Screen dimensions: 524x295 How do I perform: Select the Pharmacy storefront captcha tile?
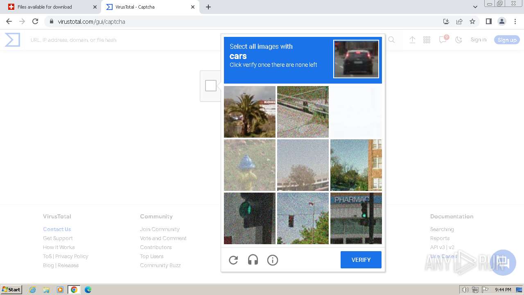pyautogui.click(x=356, y=218)
